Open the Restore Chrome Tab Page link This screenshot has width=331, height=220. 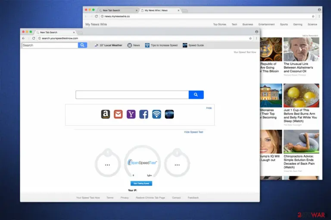click(150, 198)
